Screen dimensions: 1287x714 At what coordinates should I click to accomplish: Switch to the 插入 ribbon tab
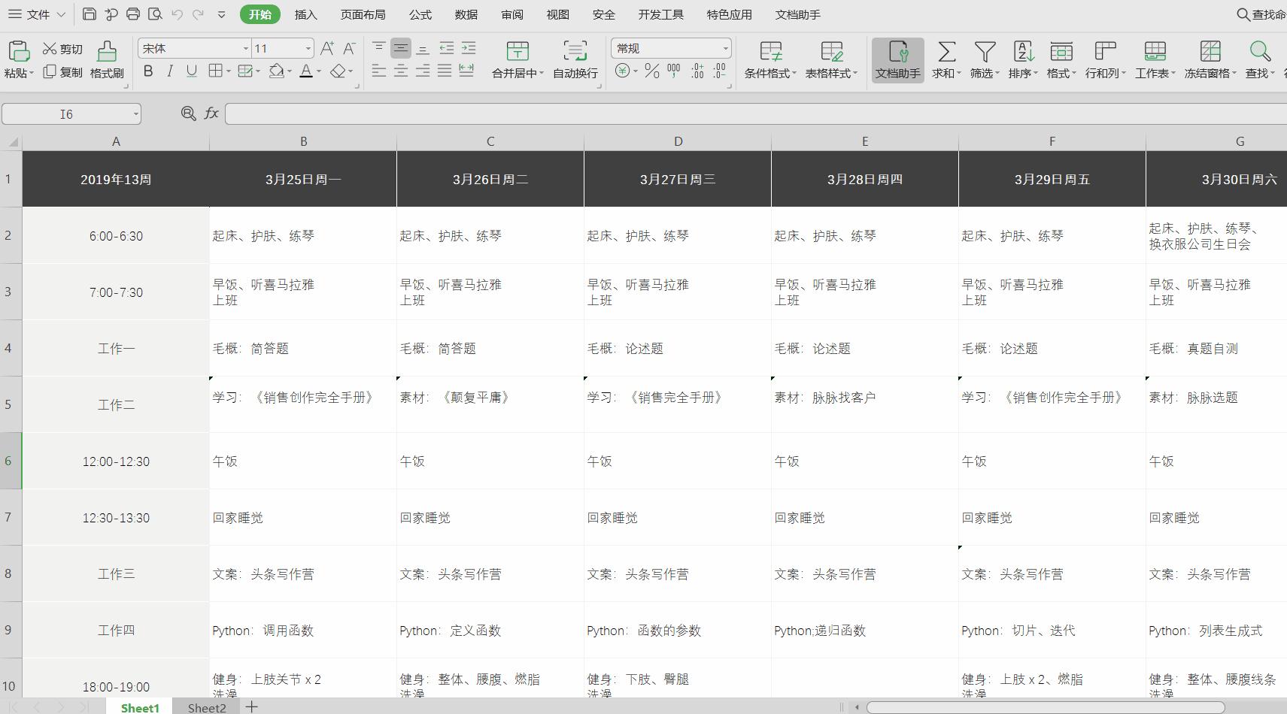305,14
